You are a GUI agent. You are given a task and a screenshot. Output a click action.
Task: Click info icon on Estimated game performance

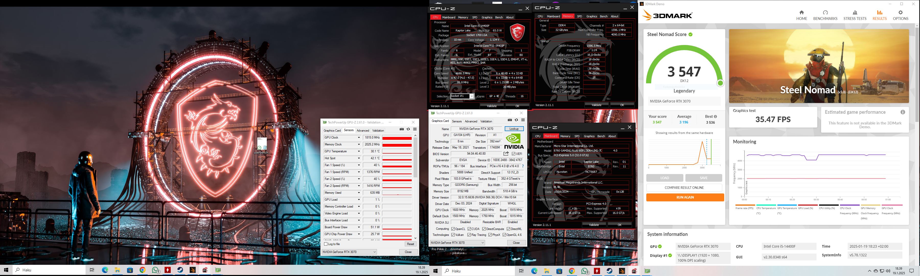pyautogui.click(x=903, y=112)
